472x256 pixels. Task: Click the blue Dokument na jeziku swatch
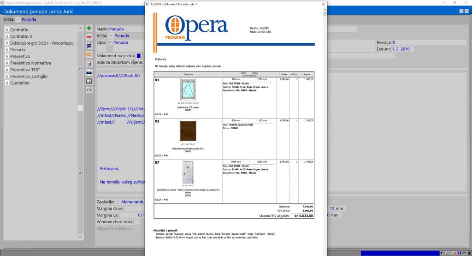(x=139, y=56)
